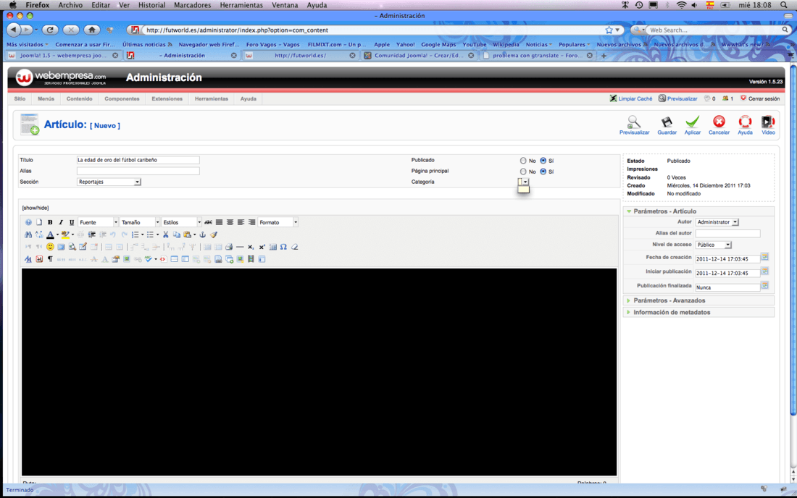The width and height of the screenshot is (797, 498).
Task: Toggle italic formatting in the editor
Action: point(61,222)
